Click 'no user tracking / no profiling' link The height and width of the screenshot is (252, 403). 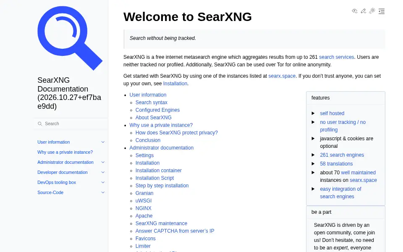(x=343, y=126)
